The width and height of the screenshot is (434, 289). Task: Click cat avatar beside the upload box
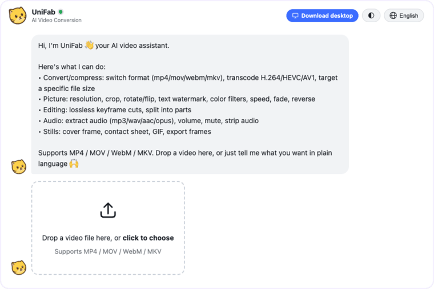(19, 267)
